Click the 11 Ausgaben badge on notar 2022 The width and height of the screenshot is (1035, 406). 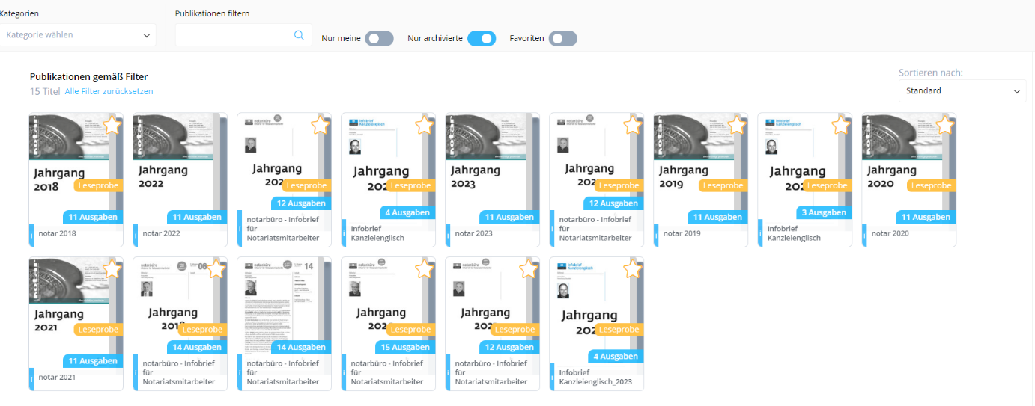click(197, 217)
